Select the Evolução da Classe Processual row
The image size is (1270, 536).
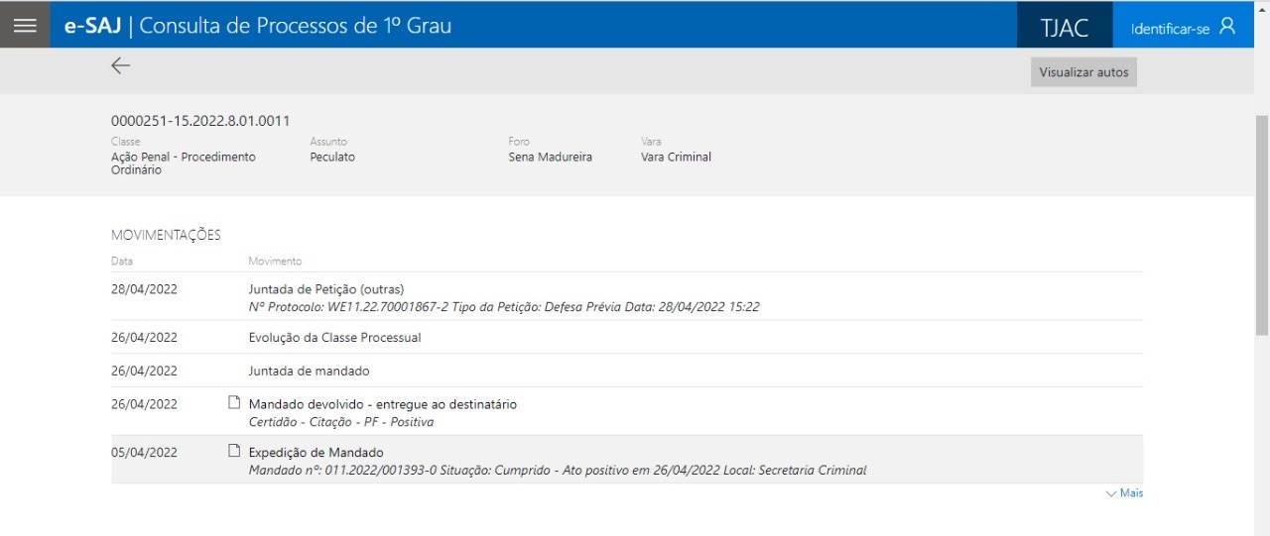(334, 338)
